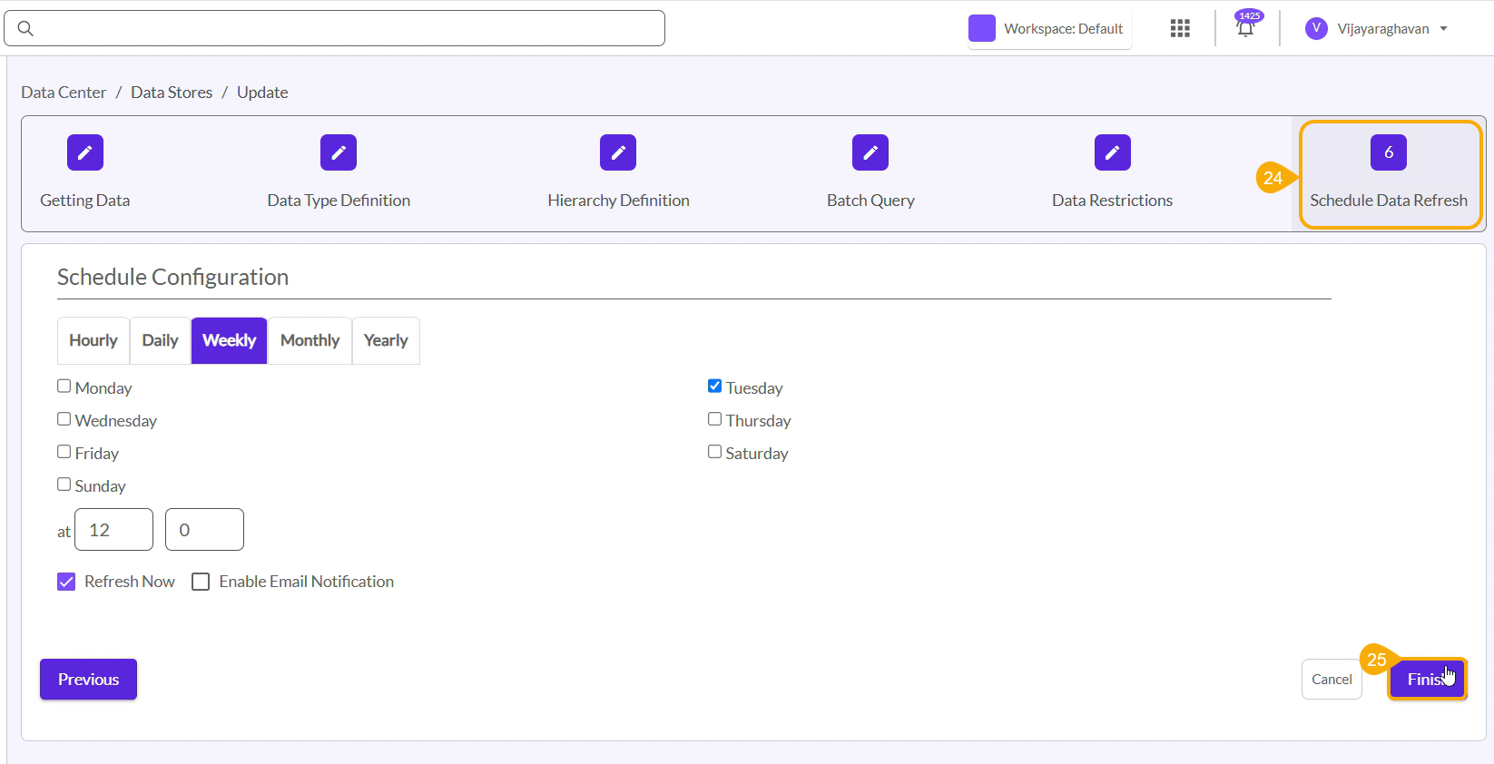Viewport: 1494px width, 764px height.
Task: Click the Previous button
Action: [x=88, y=680]
